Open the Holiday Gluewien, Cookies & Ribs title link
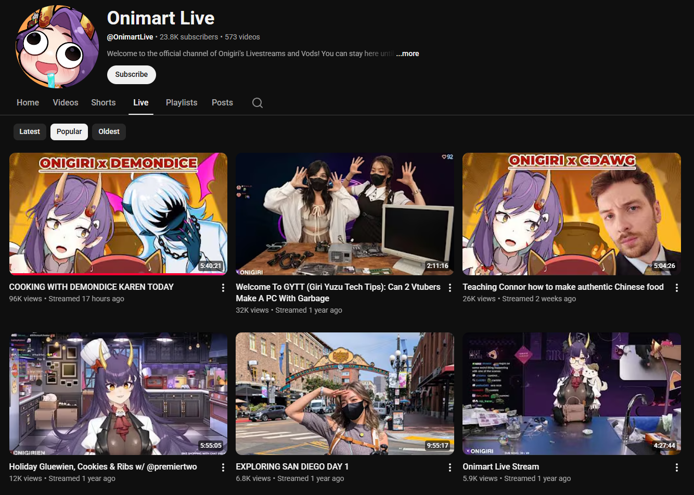 tap(103, 466)
